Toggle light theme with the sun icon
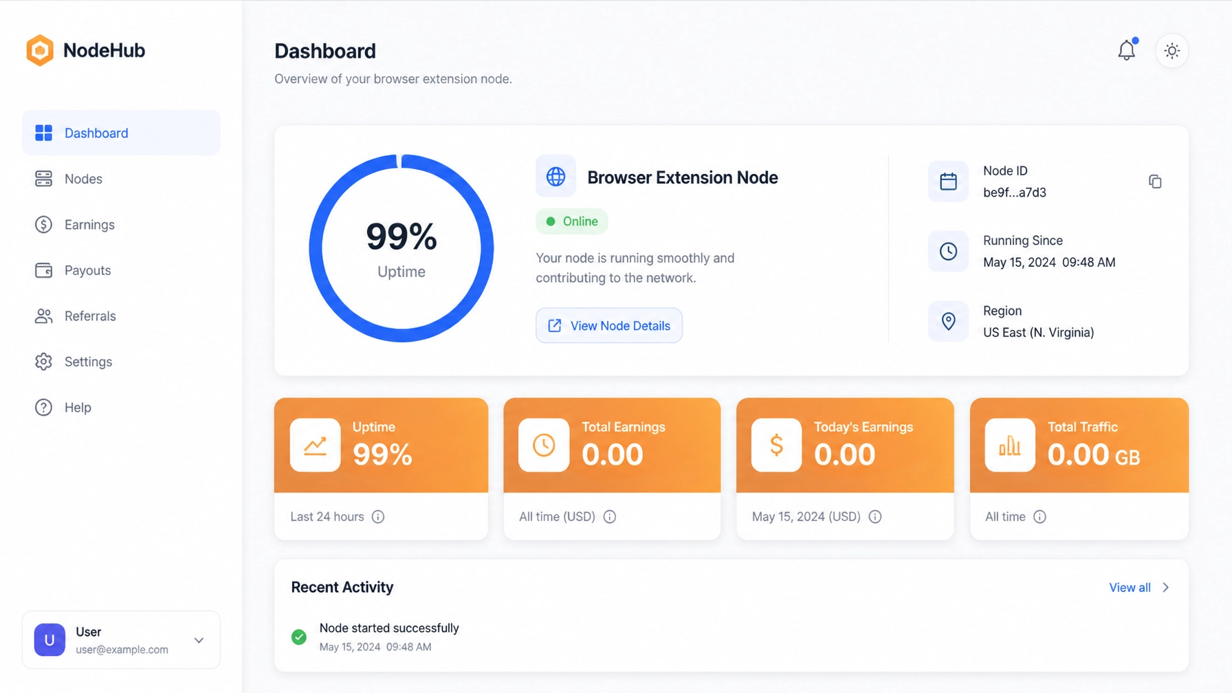 tap(1172, 51)
